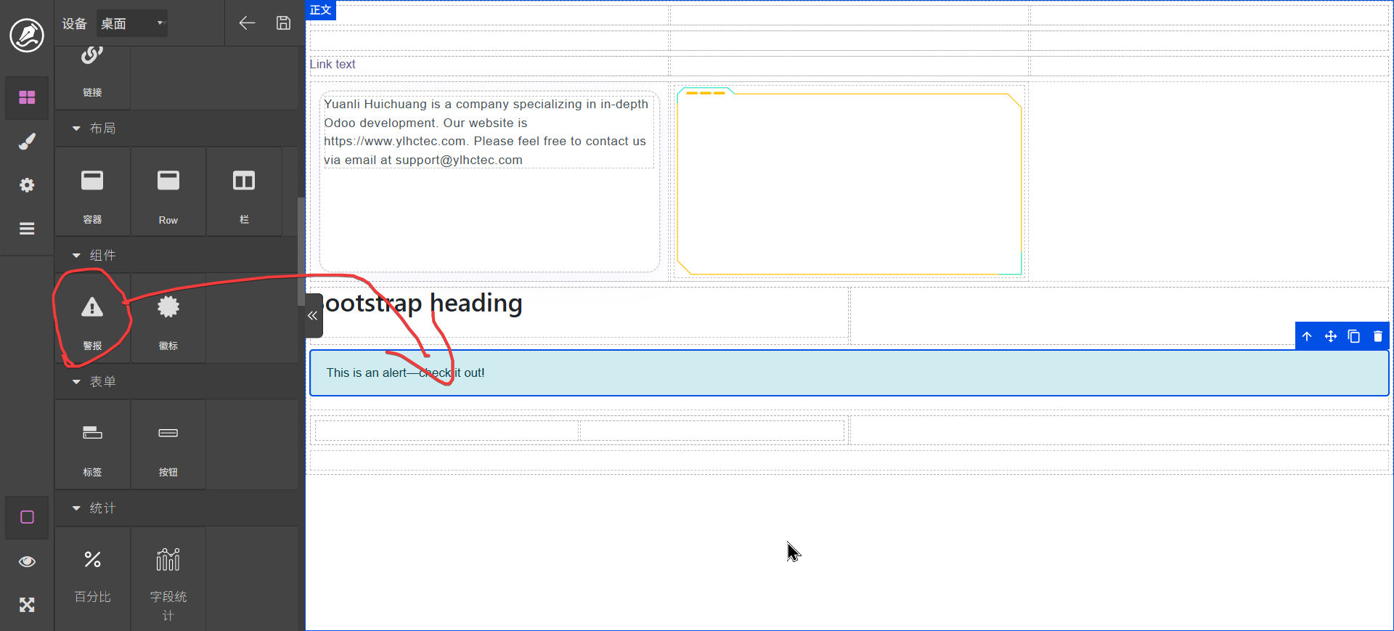Click the Link text hyperlink

click(333, 65)
